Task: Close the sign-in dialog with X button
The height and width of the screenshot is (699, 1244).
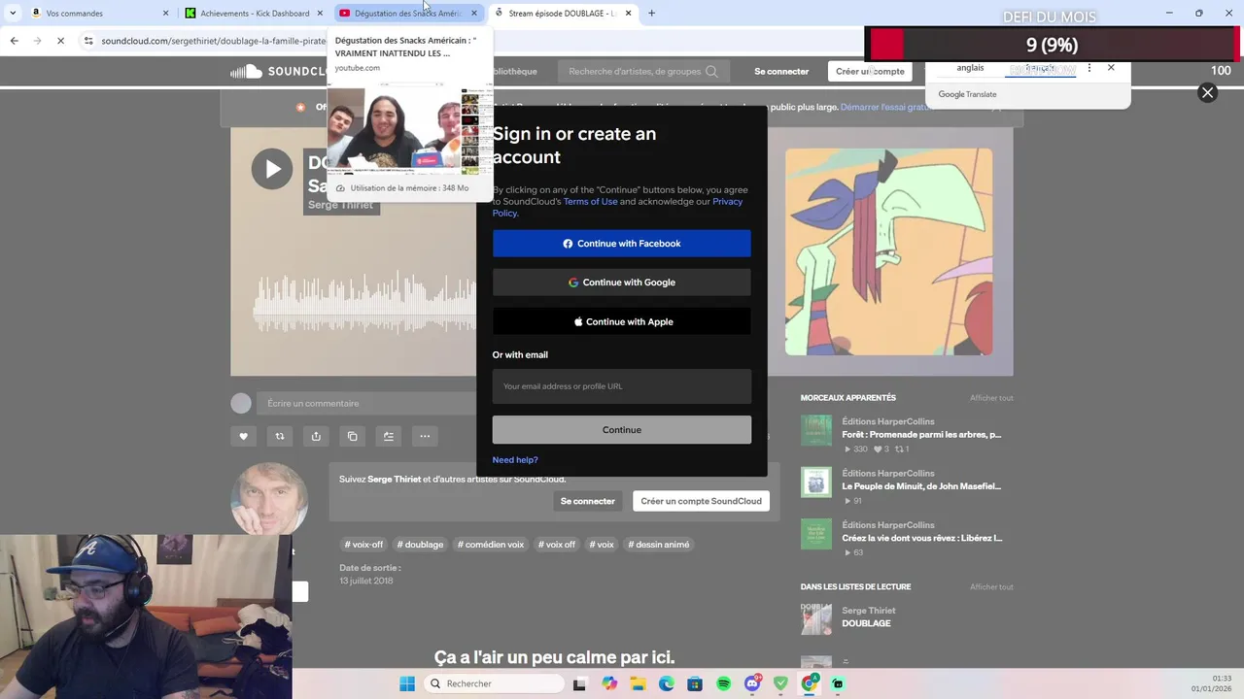Action: point(1207,92)
